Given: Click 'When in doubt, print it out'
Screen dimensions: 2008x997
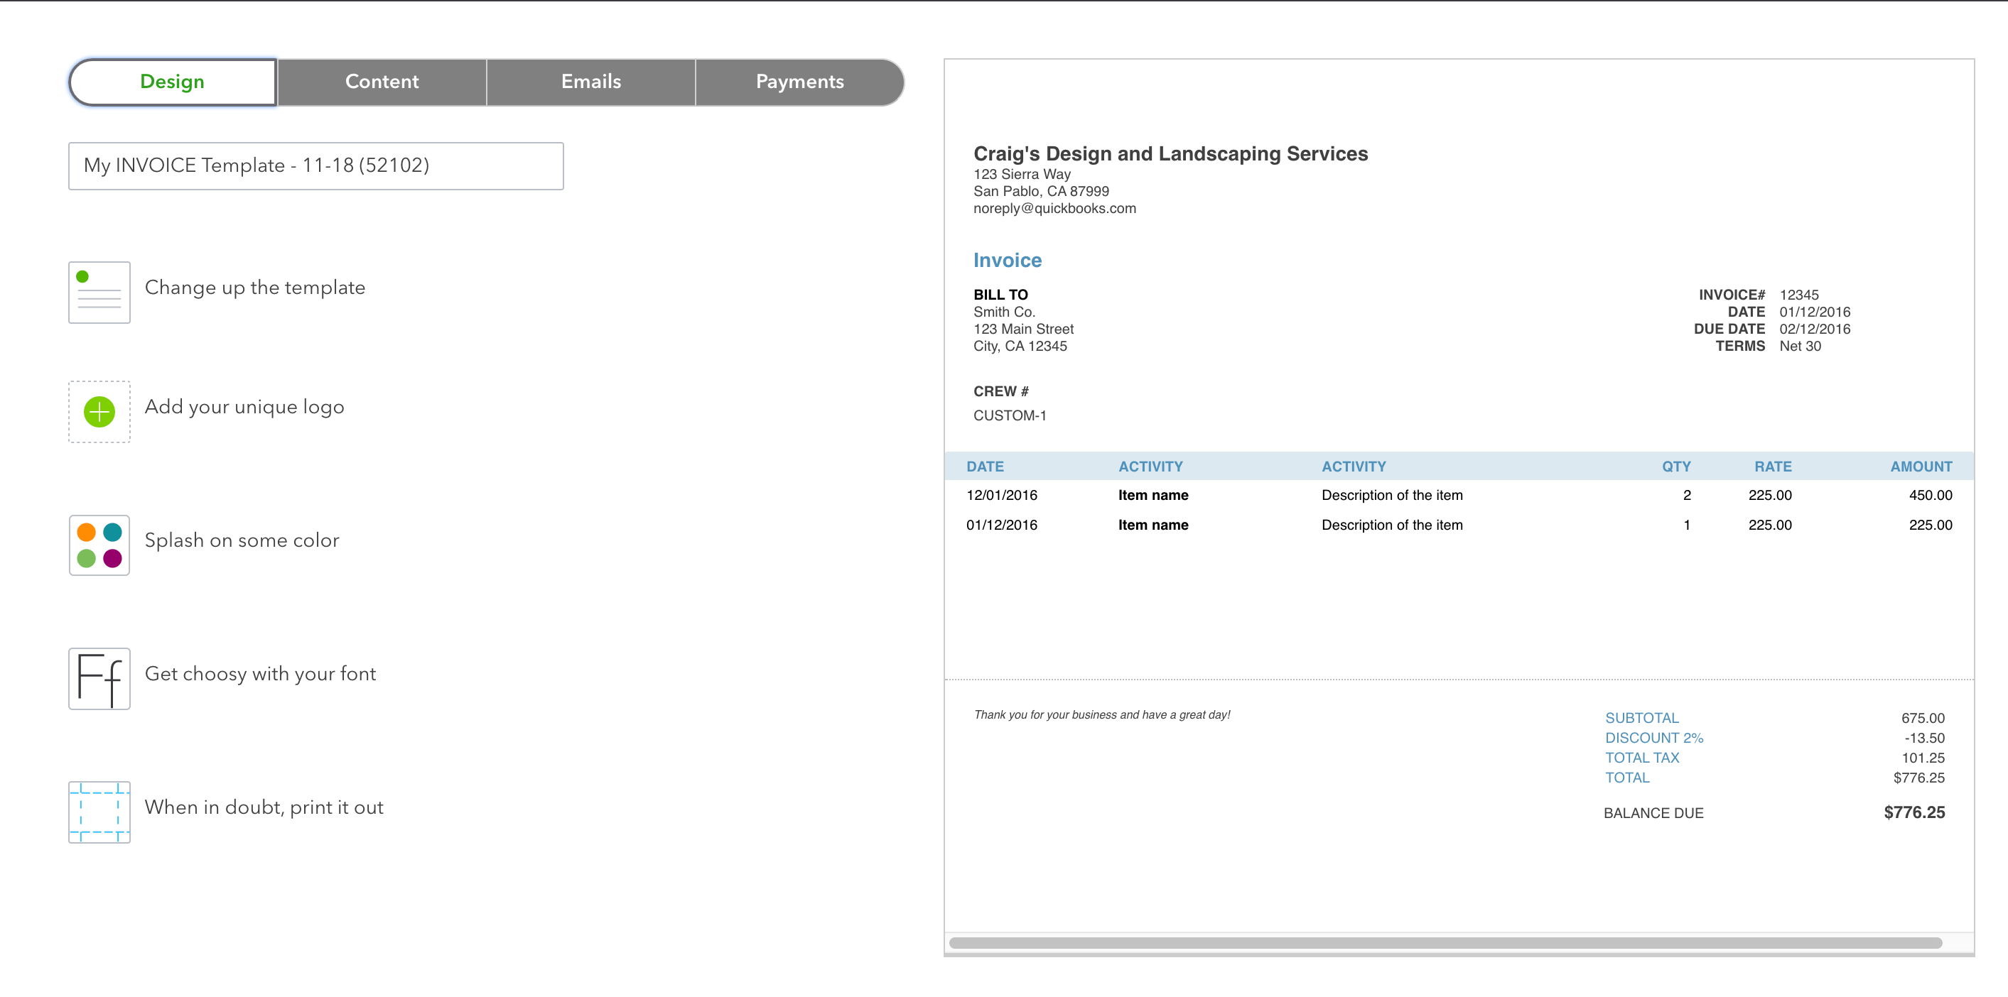Looking at the screenshot, I should pos(264,807).
